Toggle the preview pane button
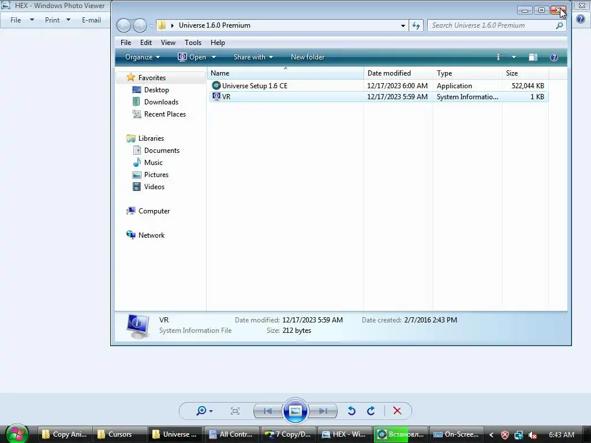591x443 pixels. pyautogui.click(x=533, y=57)
